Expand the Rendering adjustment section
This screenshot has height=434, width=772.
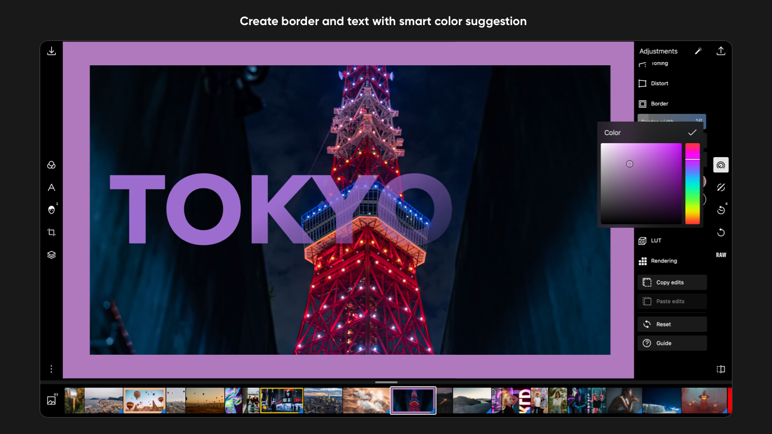pos(663,261)
